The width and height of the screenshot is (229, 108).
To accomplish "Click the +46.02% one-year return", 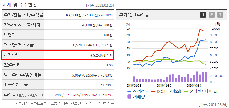I will tap(105, 95).
